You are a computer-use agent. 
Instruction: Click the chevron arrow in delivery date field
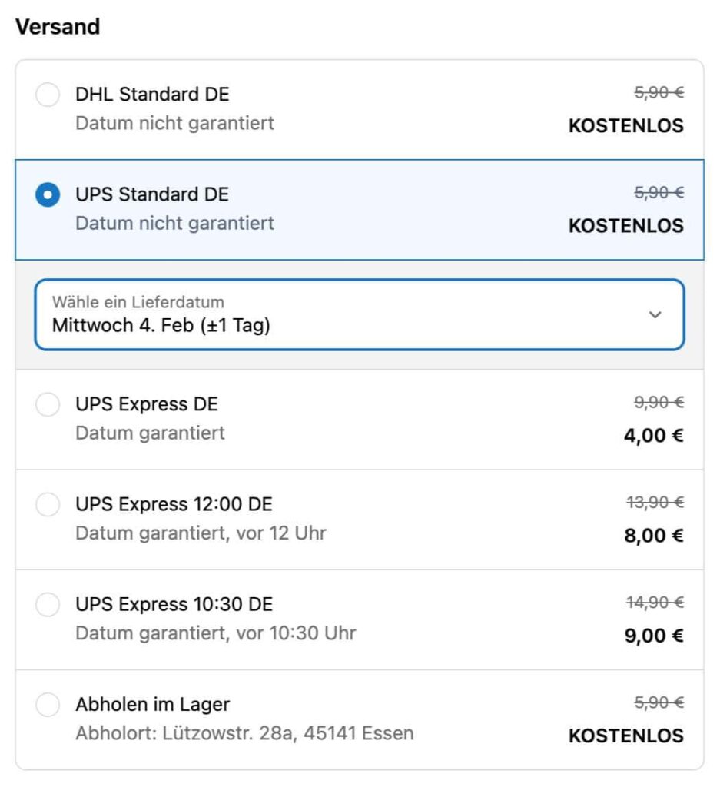click(655, 315)
